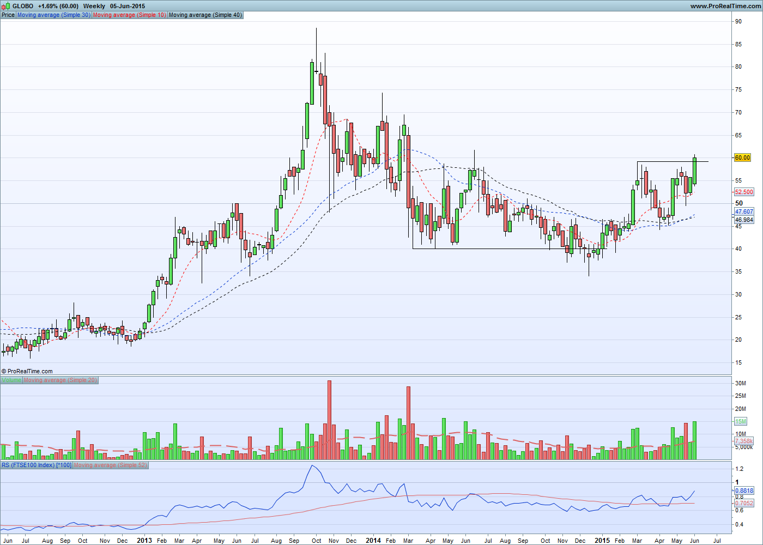The width and height of the screenshot is (763, 545).
Task: Open Moving average (Simple 20) volume label
Action: (60, 380)
